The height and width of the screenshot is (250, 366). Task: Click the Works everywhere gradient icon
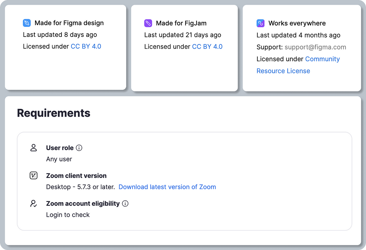coord(261,23)
